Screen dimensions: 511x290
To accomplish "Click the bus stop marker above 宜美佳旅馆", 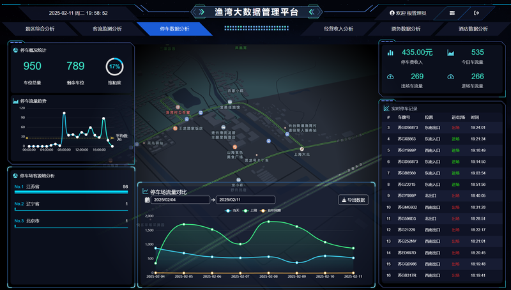I will (230, 102).
